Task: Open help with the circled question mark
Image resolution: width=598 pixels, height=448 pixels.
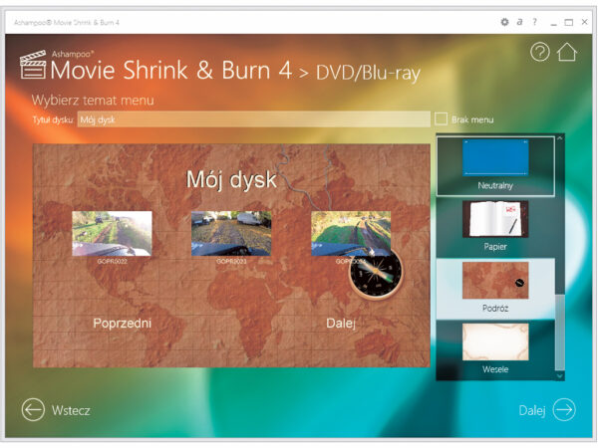Action: [540, 53]
